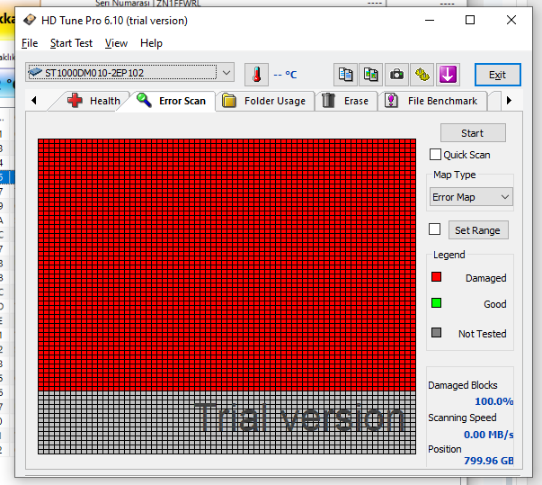542x485 pixels.
Task: Click the Scanning Speed 0.00 MB/s value
Action: tap(488, 435)
